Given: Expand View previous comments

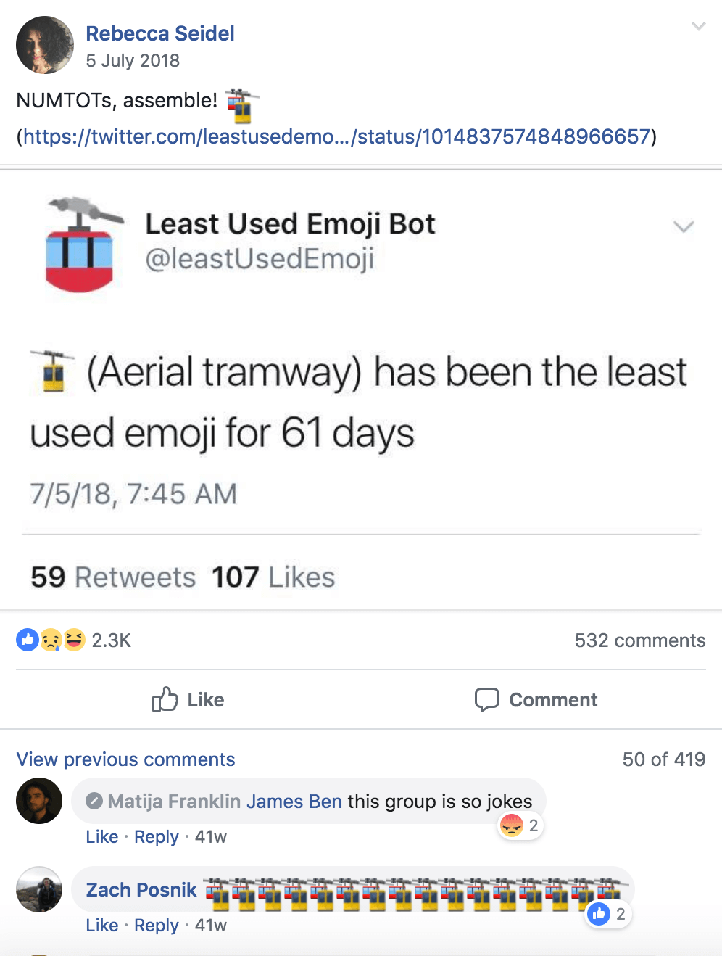Looking at the screenshot, I should 125,759.
